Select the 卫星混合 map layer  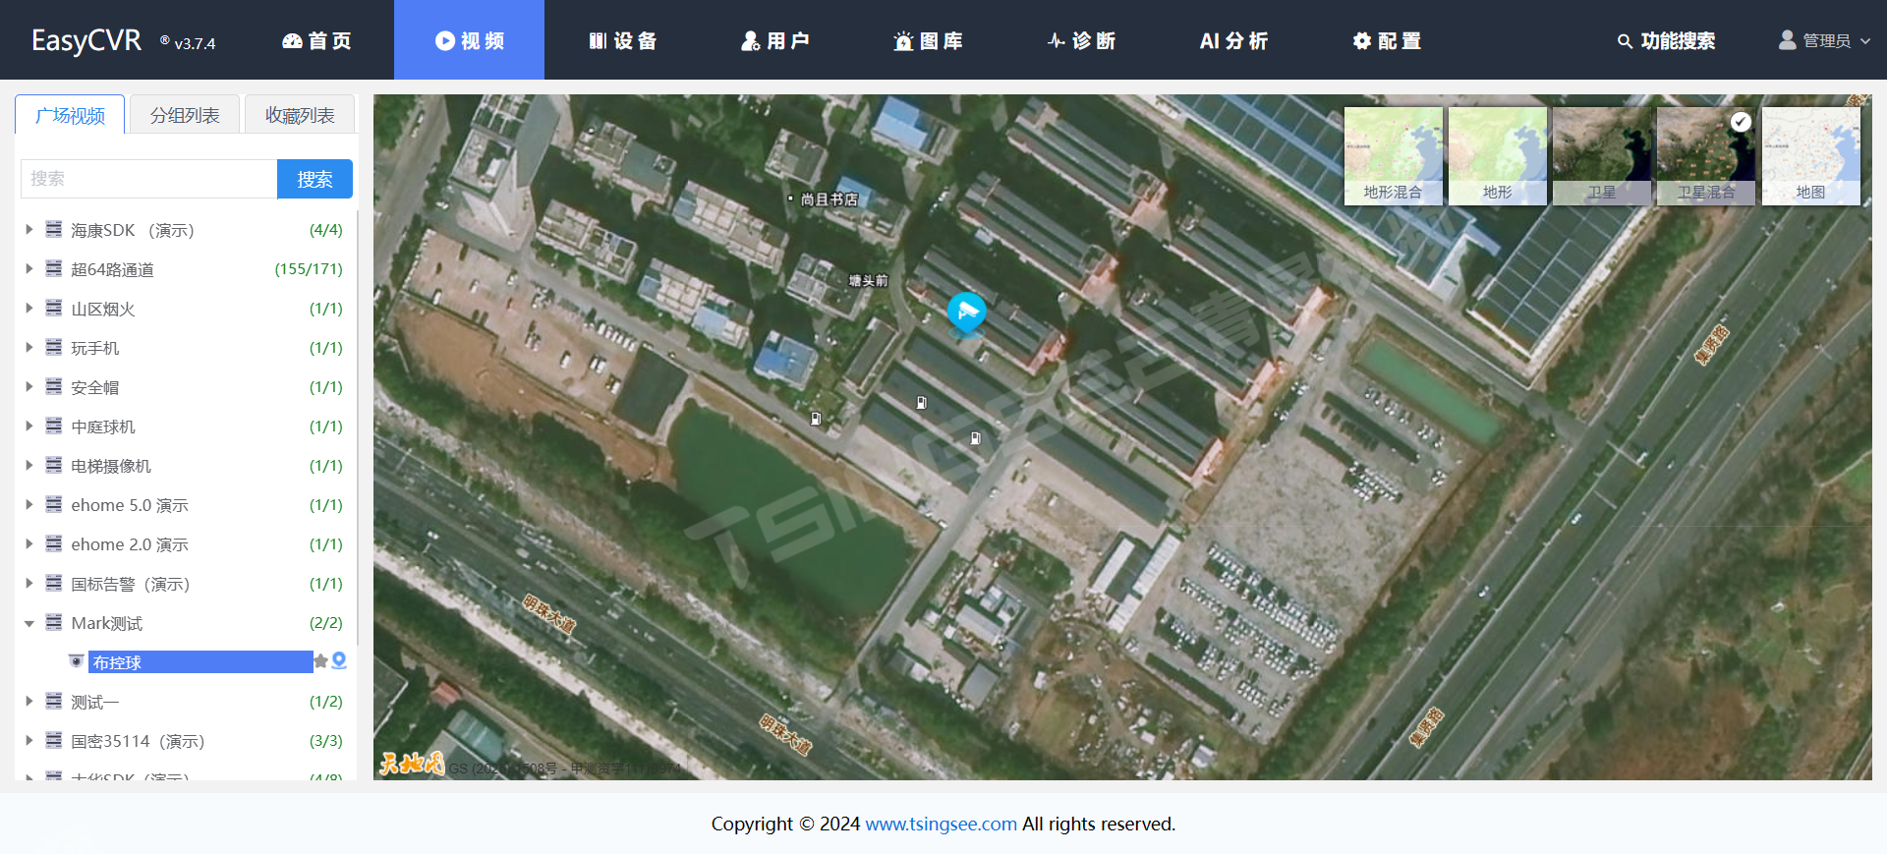click(x=1706, y=156)
